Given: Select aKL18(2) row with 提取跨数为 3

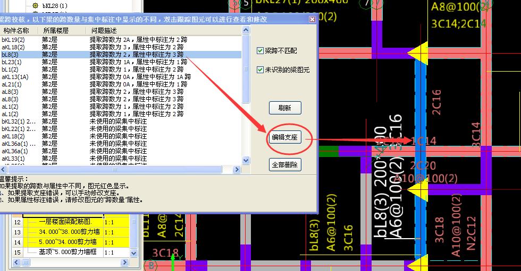Looking at the screenshot, I should (x=121, y=47).
